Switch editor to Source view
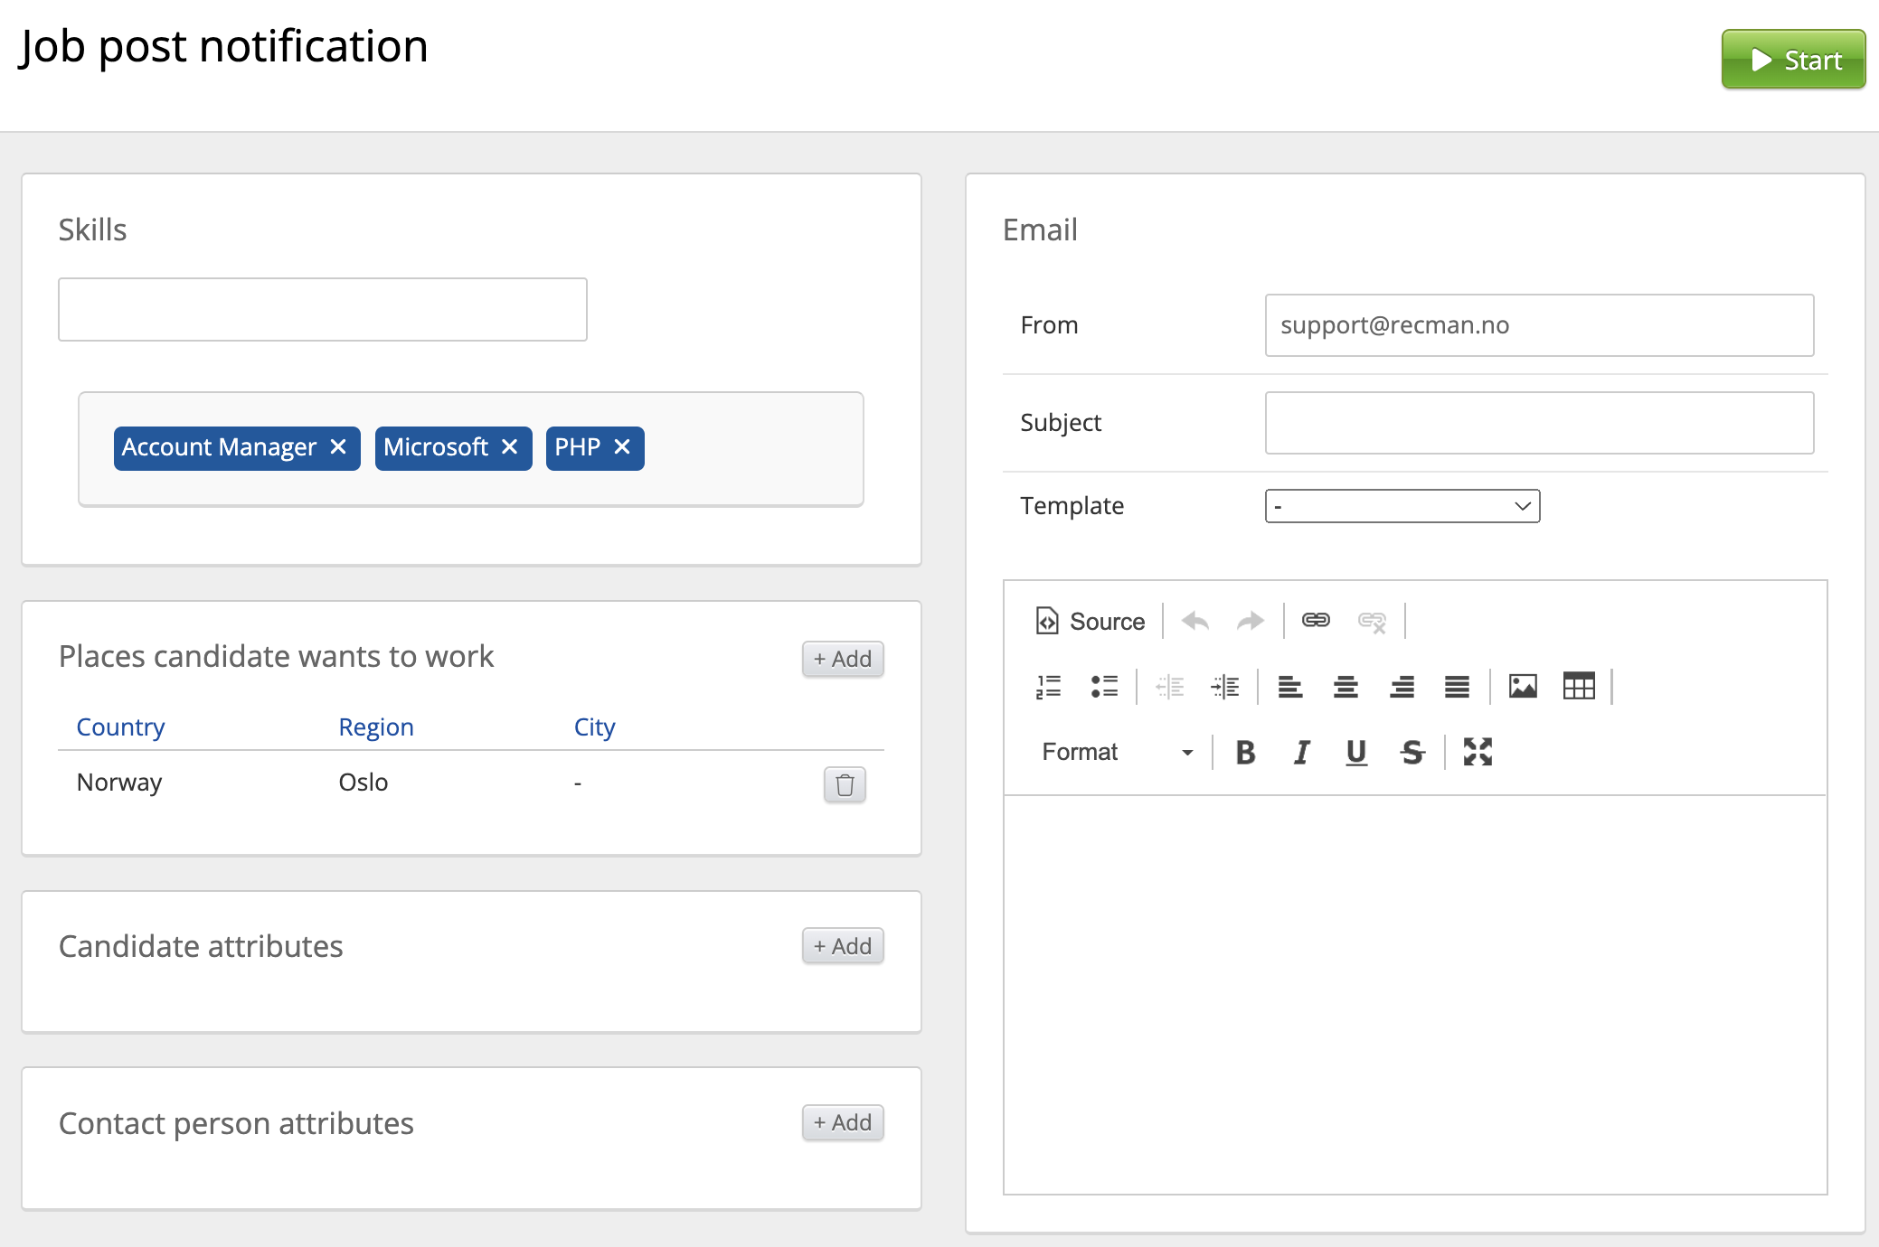Viewport: 1879px width, 1247px height. [x=1091, y=621]
